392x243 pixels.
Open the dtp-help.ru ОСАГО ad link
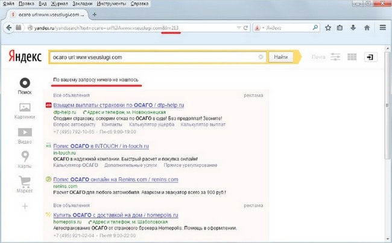118,105
